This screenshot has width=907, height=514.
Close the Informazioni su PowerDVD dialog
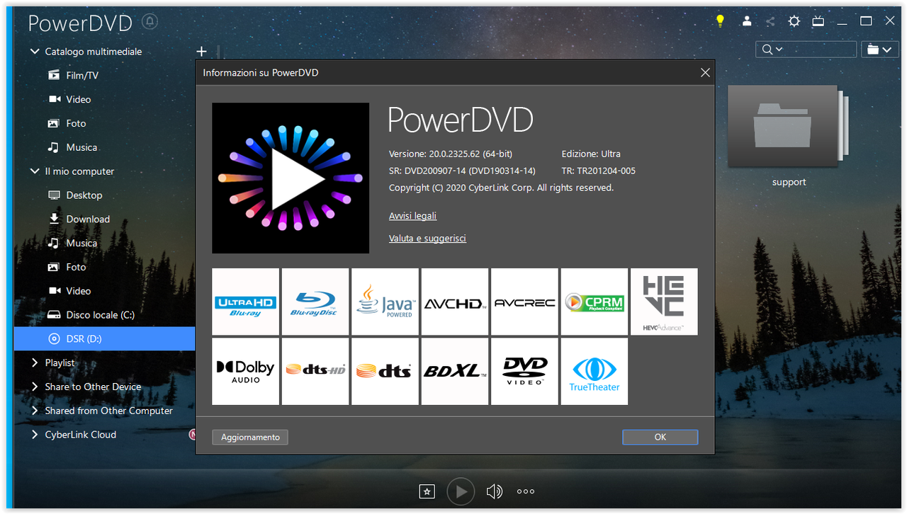point(705,73)
